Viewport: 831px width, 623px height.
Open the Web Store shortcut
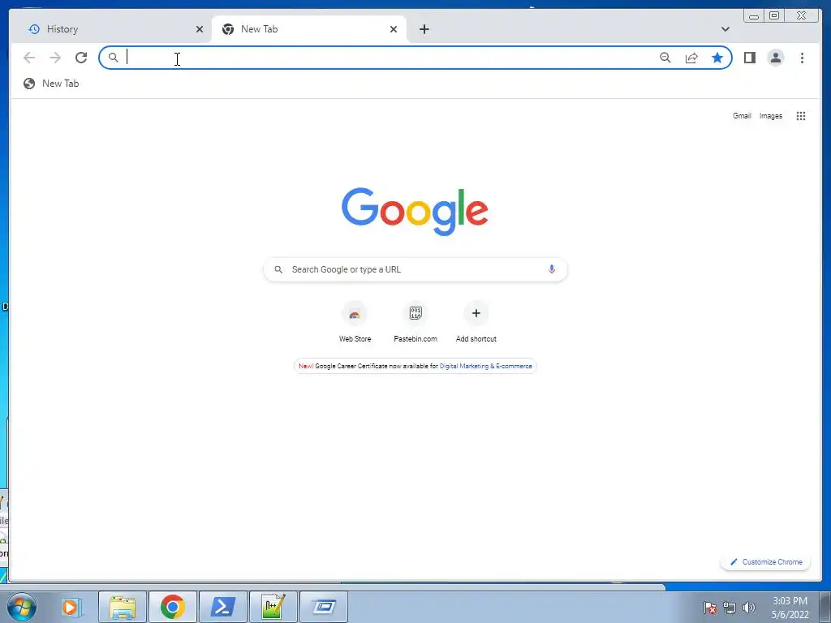point(355,322)
